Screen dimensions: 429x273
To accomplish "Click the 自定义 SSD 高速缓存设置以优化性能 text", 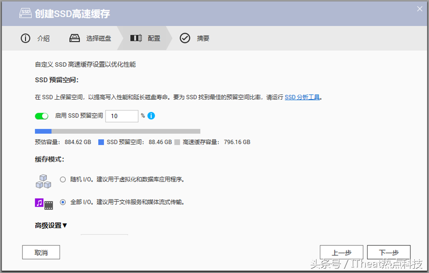I will click(x=85, y=64).
